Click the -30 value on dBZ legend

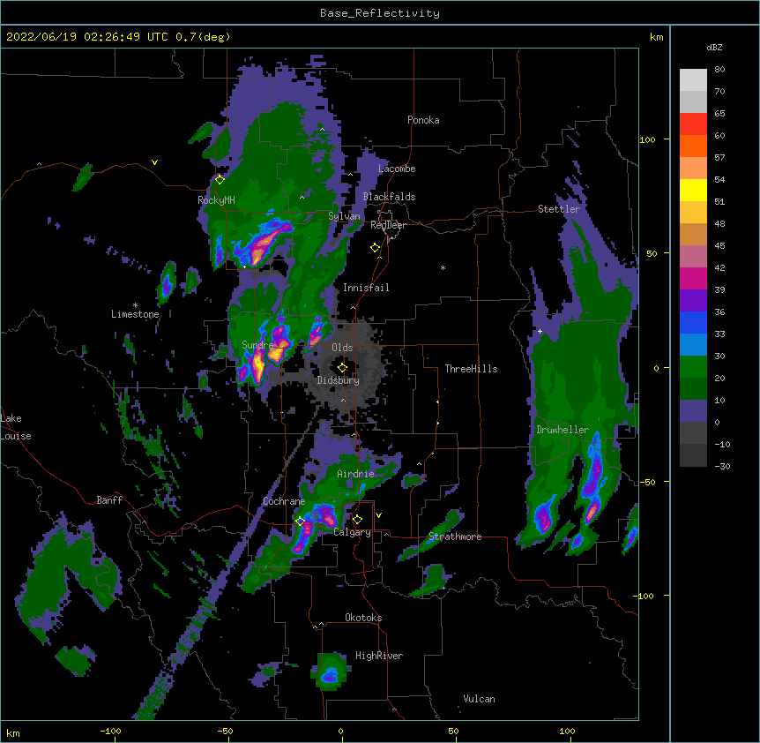pyautogui.click(x=722, y=467)
